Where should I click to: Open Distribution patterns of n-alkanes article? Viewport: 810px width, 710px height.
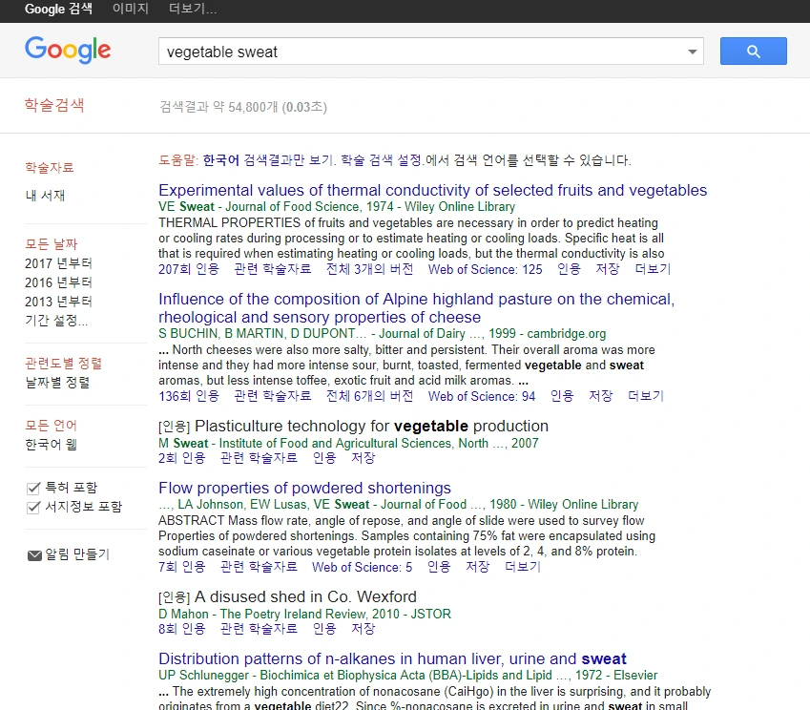click(392, 658)
